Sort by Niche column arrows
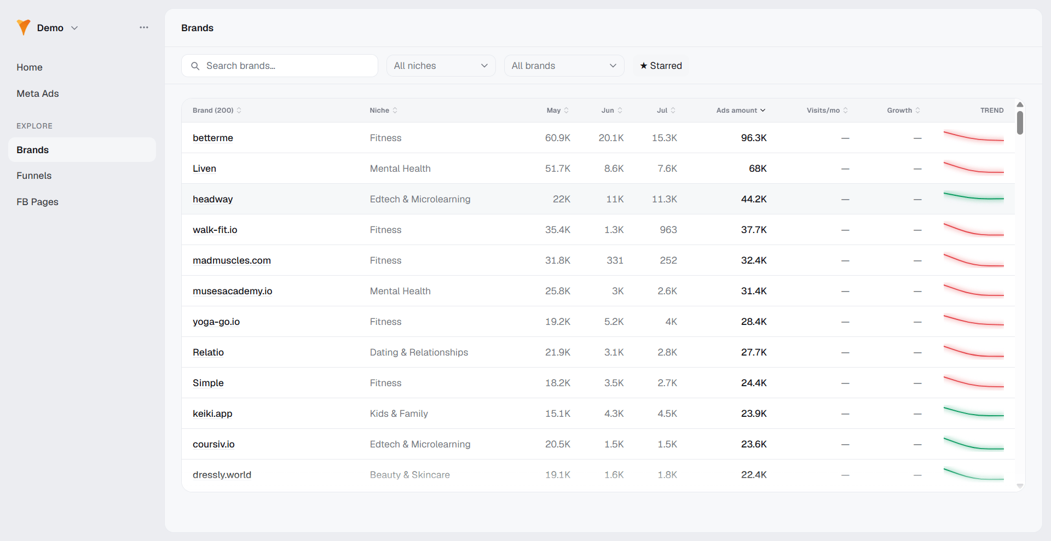This screenshot has width=1051, height=541. (395, 110)
